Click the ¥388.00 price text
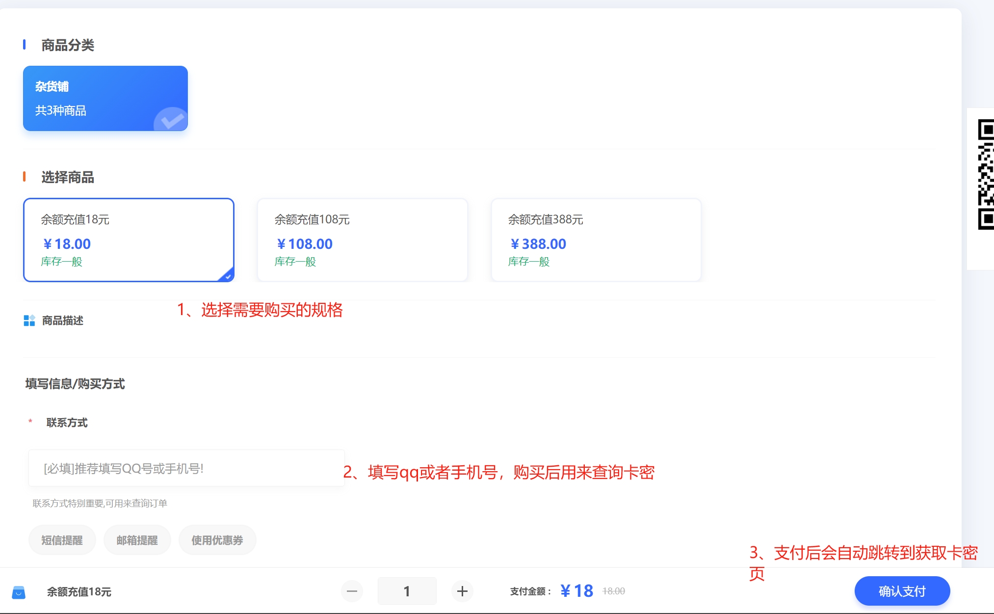Image resolution: width=994 pixels, height=614 pixels. pyautogui.click(x=538, y=244)
